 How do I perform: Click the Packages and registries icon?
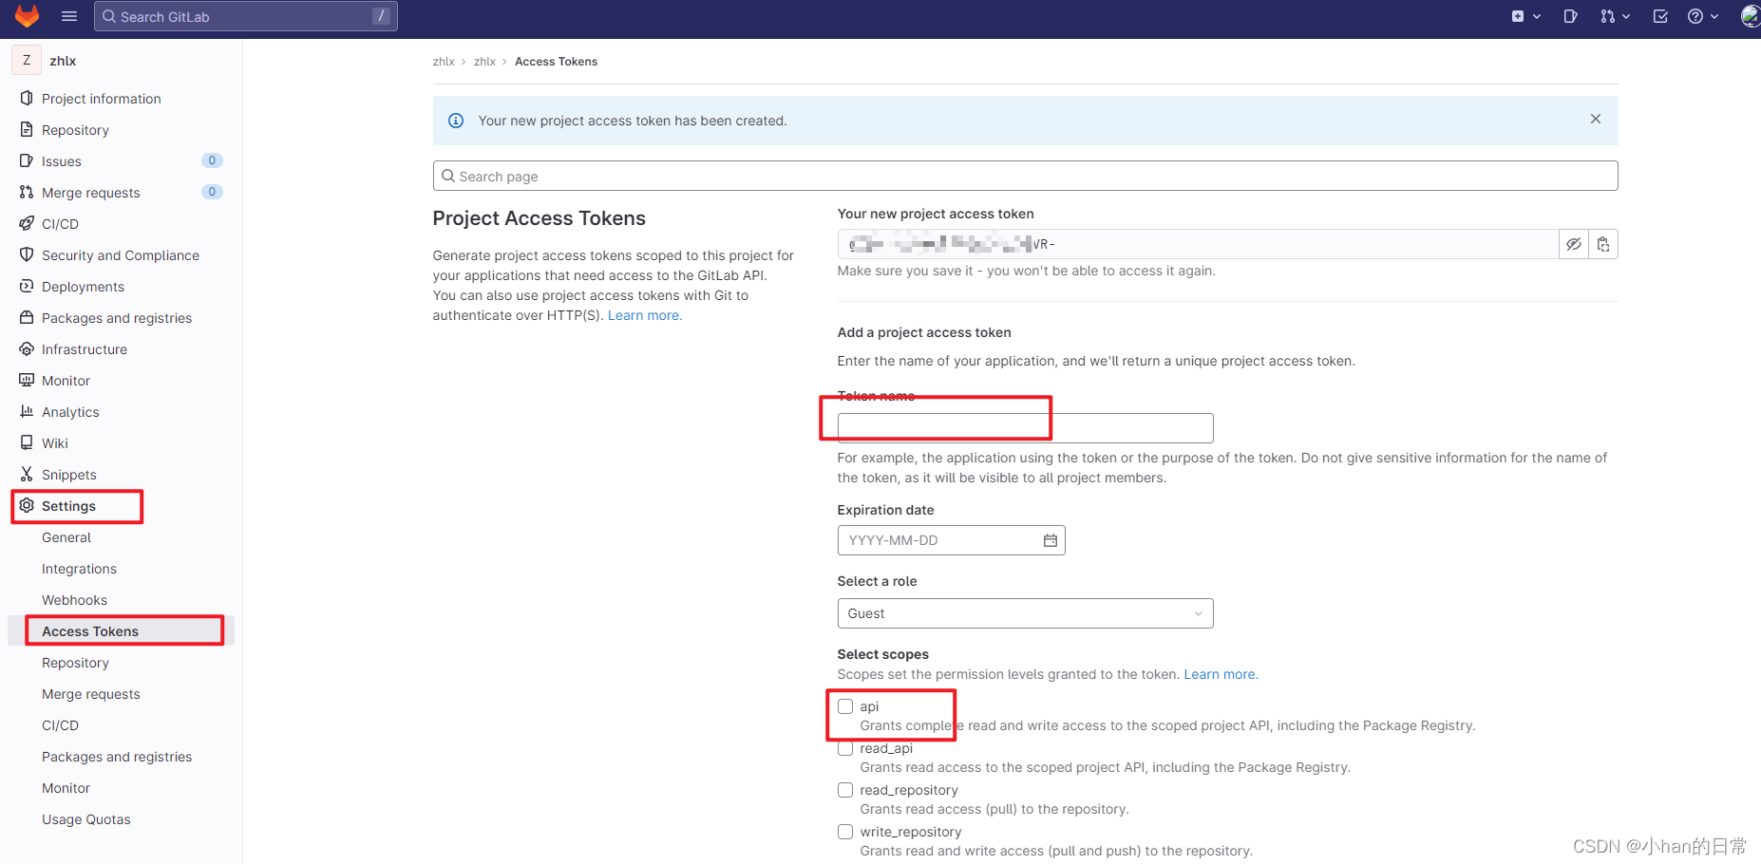27,317
